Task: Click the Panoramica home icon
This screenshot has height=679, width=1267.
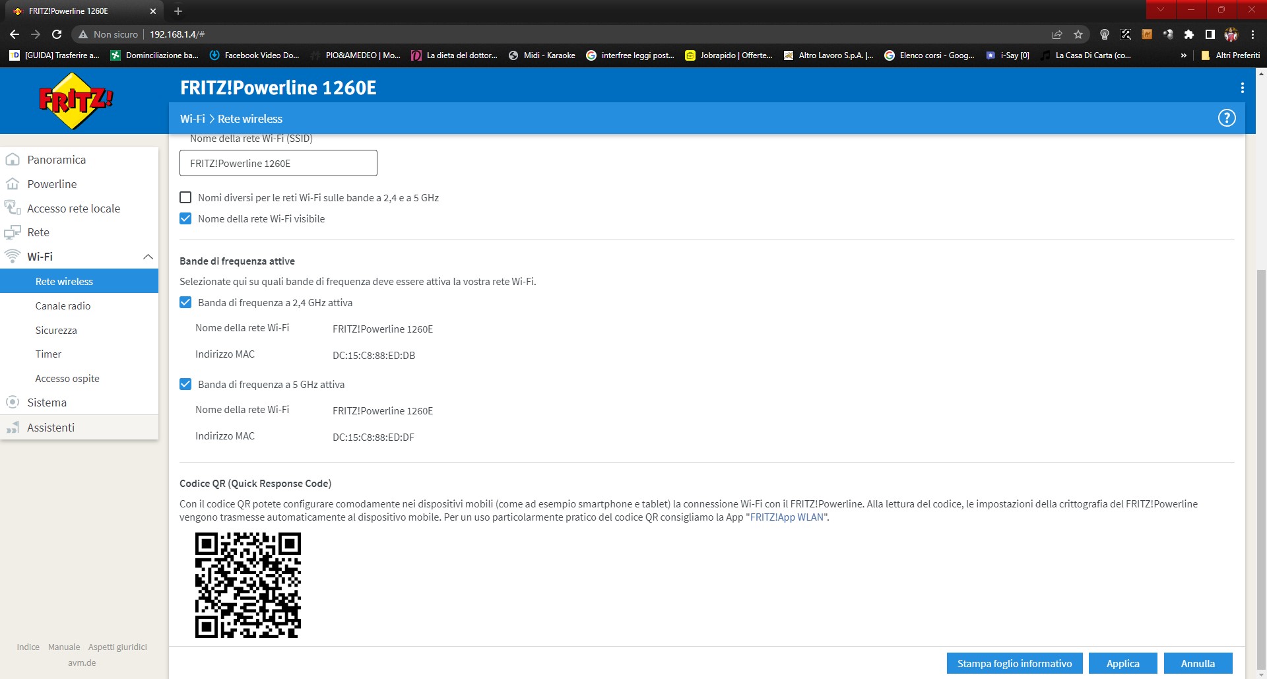Action: [x=13, y=160]
